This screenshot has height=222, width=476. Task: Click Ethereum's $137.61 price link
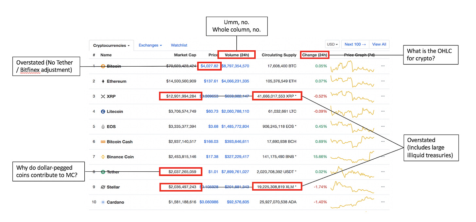point(211,81)
